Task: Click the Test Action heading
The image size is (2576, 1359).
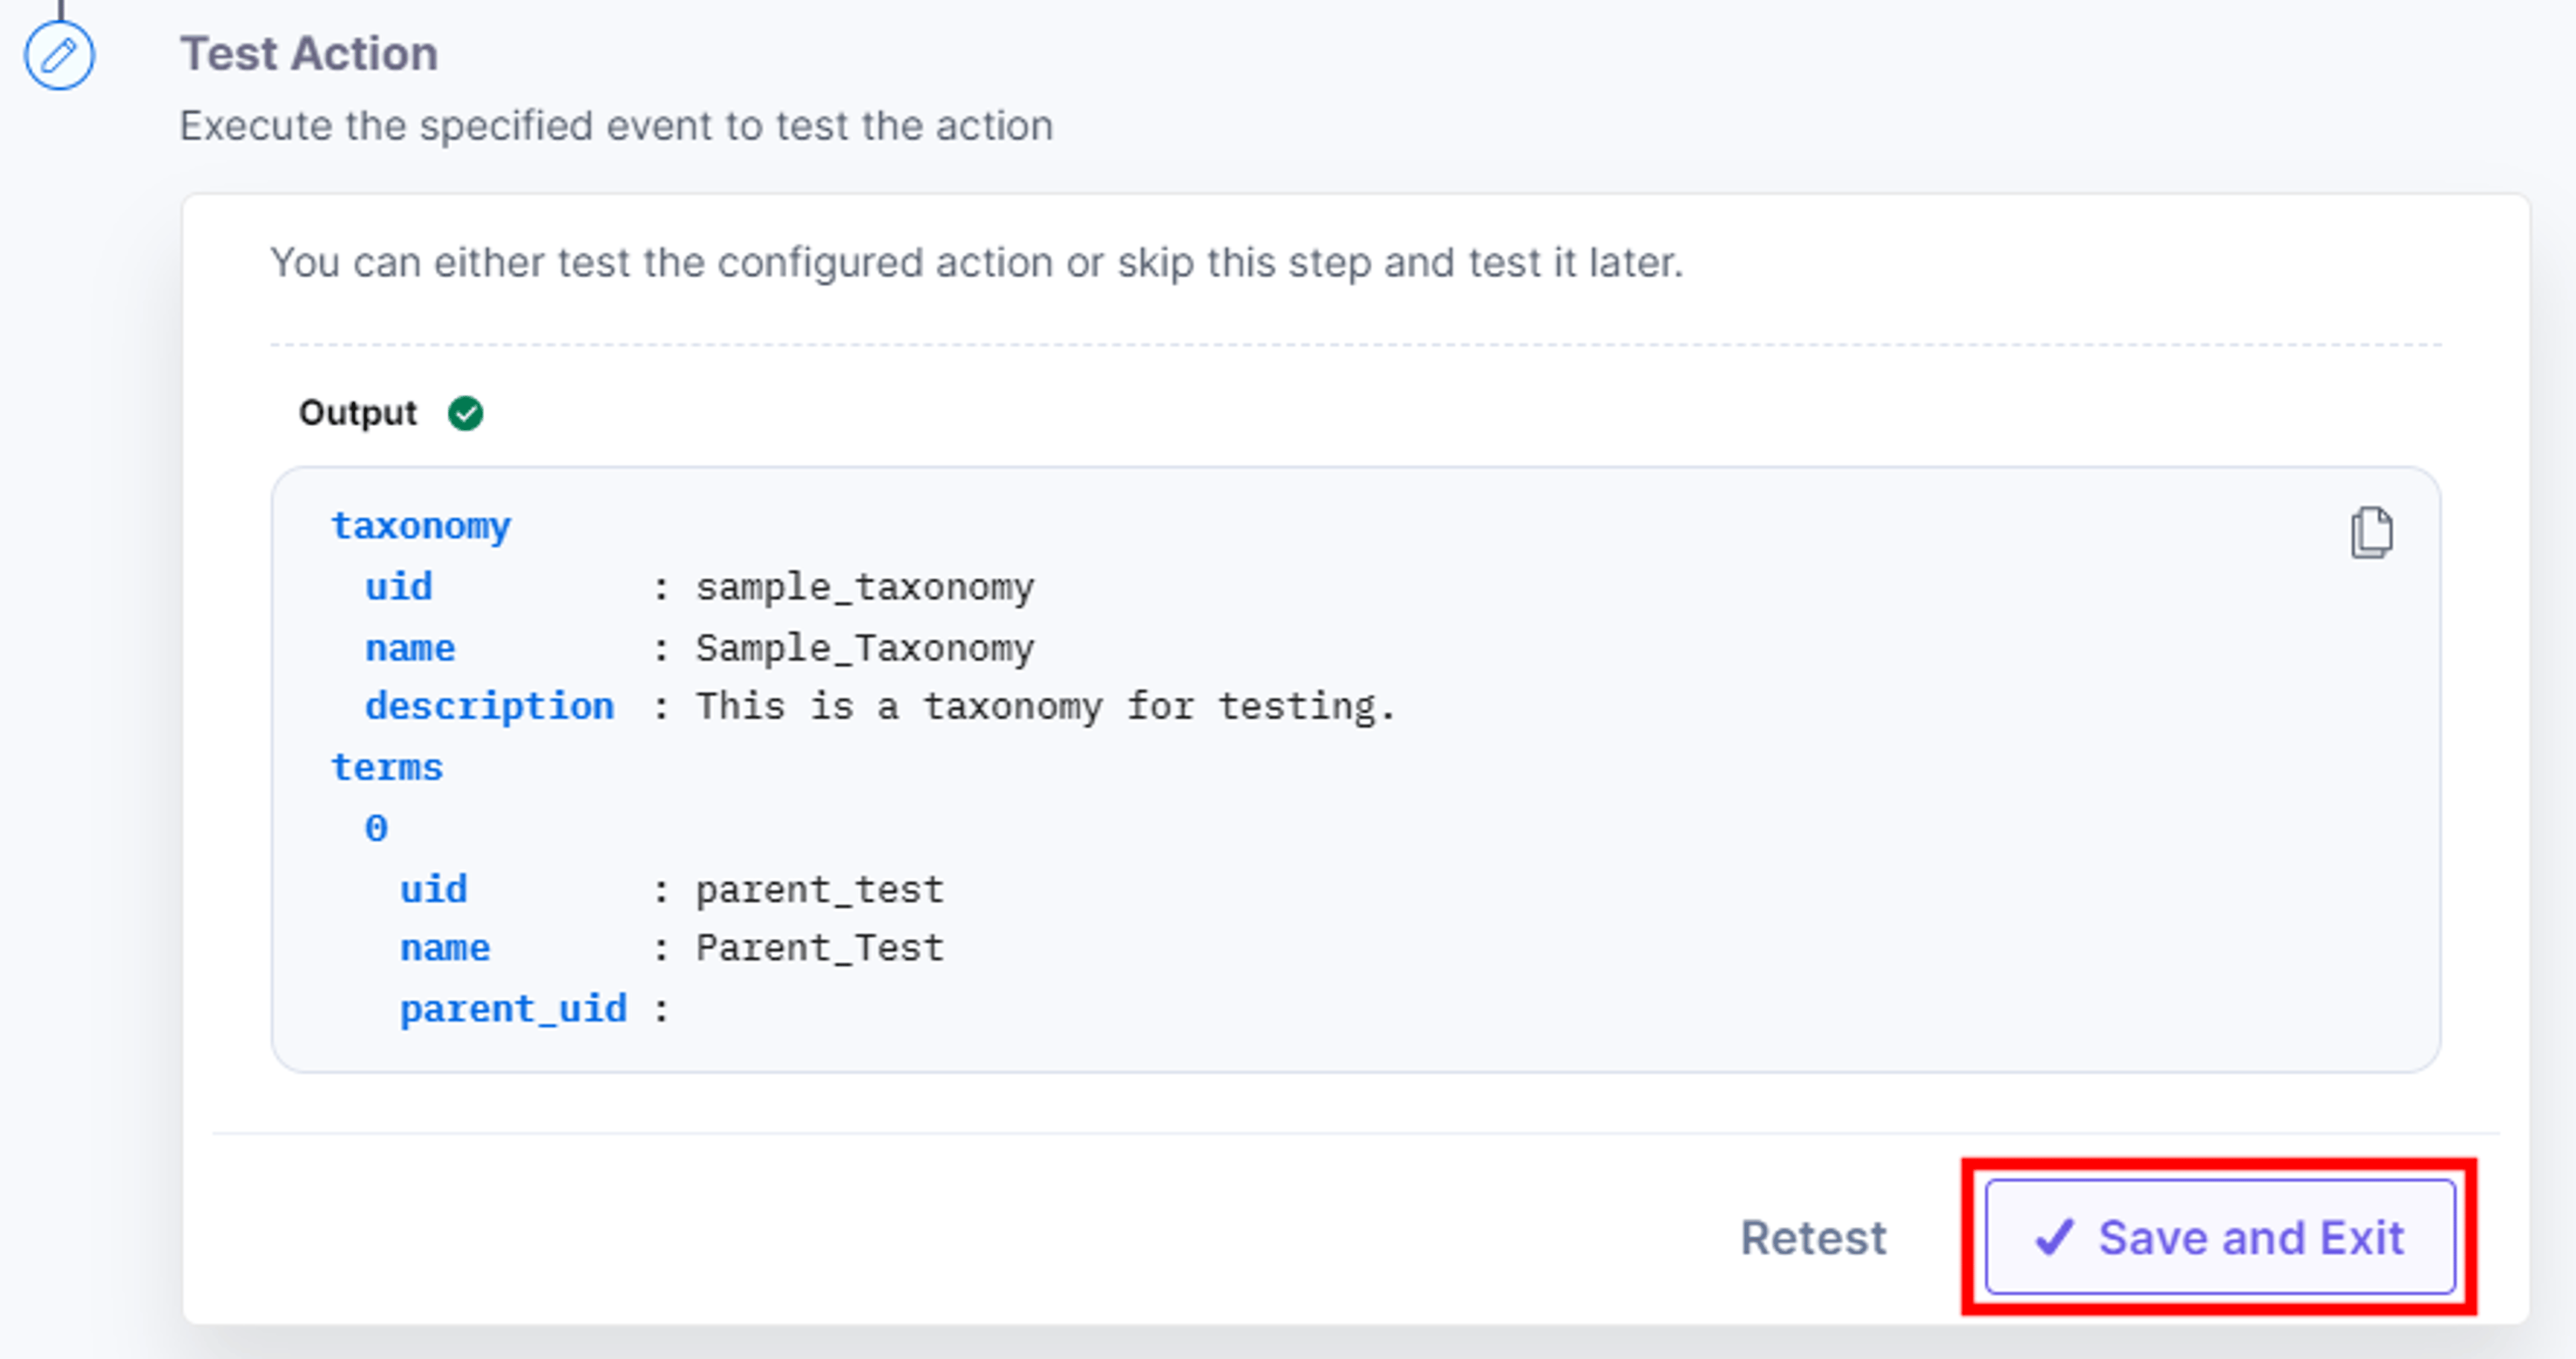Action: (x=309, y=53)
